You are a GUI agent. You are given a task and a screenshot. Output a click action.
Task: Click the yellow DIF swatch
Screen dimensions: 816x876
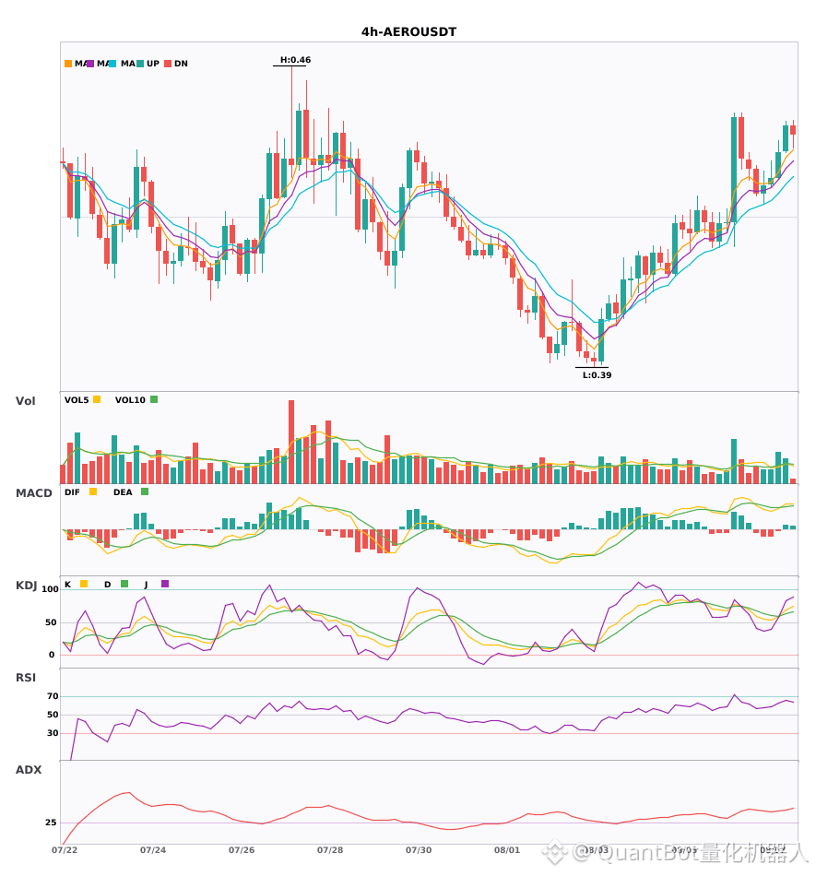tap(93, 491)
